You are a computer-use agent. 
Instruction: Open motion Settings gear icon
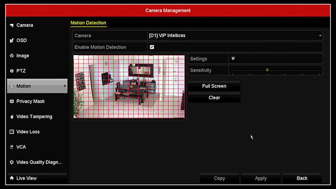point(233,59)
